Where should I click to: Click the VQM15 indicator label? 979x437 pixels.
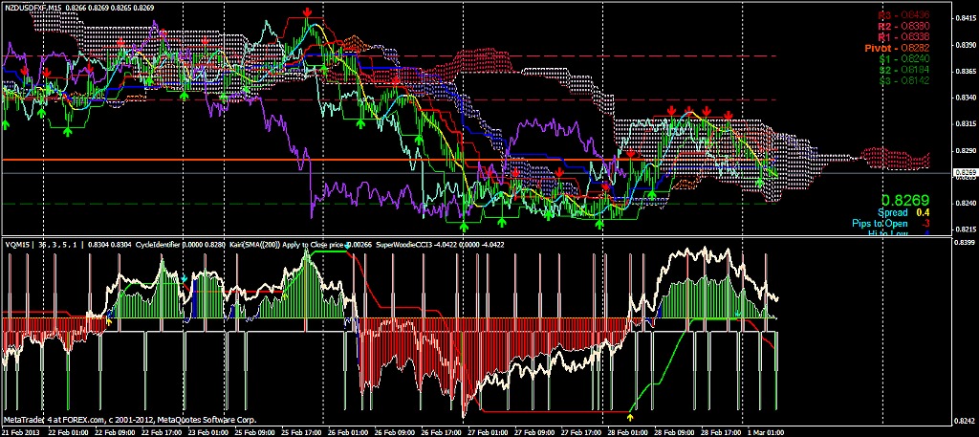coord(16,246)
